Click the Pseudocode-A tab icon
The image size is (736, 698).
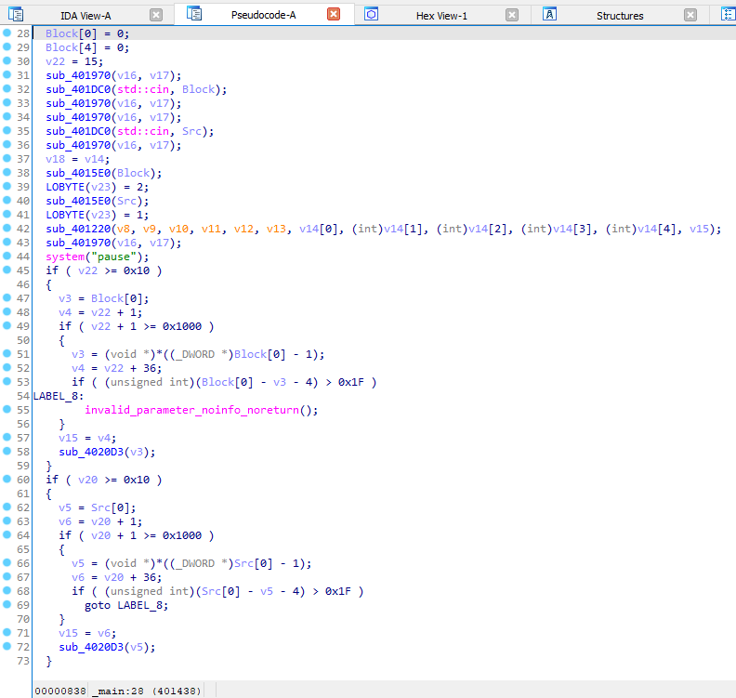194,14
